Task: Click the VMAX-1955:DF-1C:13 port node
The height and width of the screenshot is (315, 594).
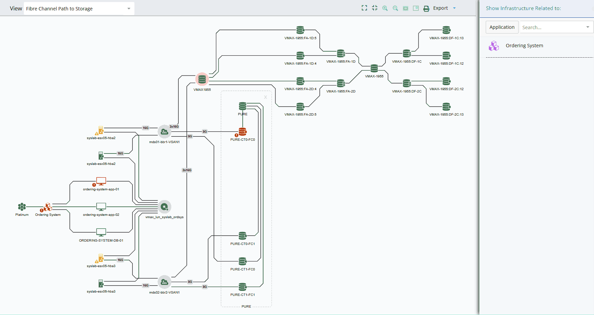Action: [x=447, y=30]
